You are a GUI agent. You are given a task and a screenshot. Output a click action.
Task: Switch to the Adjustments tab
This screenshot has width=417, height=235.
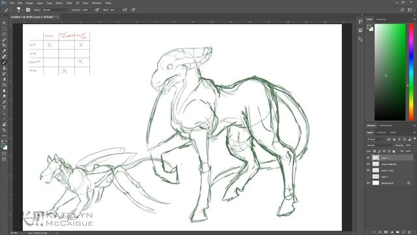pyautogui.click(x=385, y=125)
